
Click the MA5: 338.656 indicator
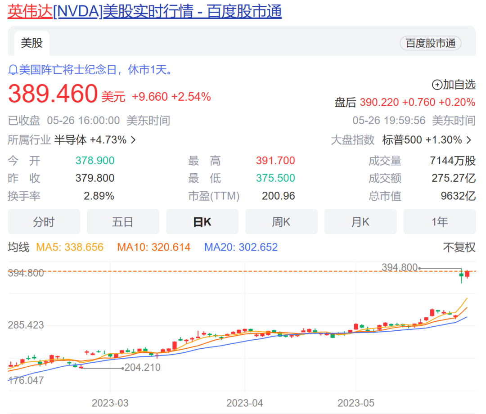[x=70, y=247]
